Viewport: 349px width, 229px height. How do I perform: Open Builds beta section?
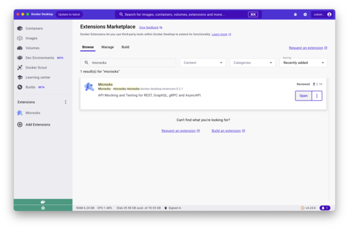tap(31, 87)
